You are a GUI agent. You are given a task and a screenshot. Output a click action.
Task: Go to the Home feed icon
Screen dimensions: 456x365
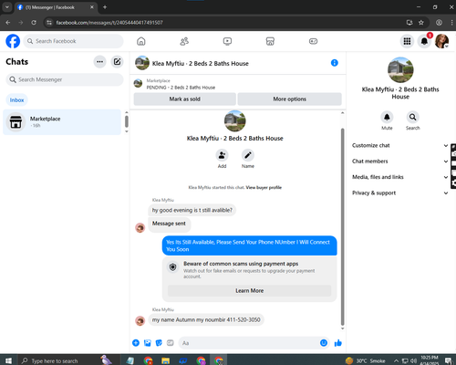click(x=141, y=41)
